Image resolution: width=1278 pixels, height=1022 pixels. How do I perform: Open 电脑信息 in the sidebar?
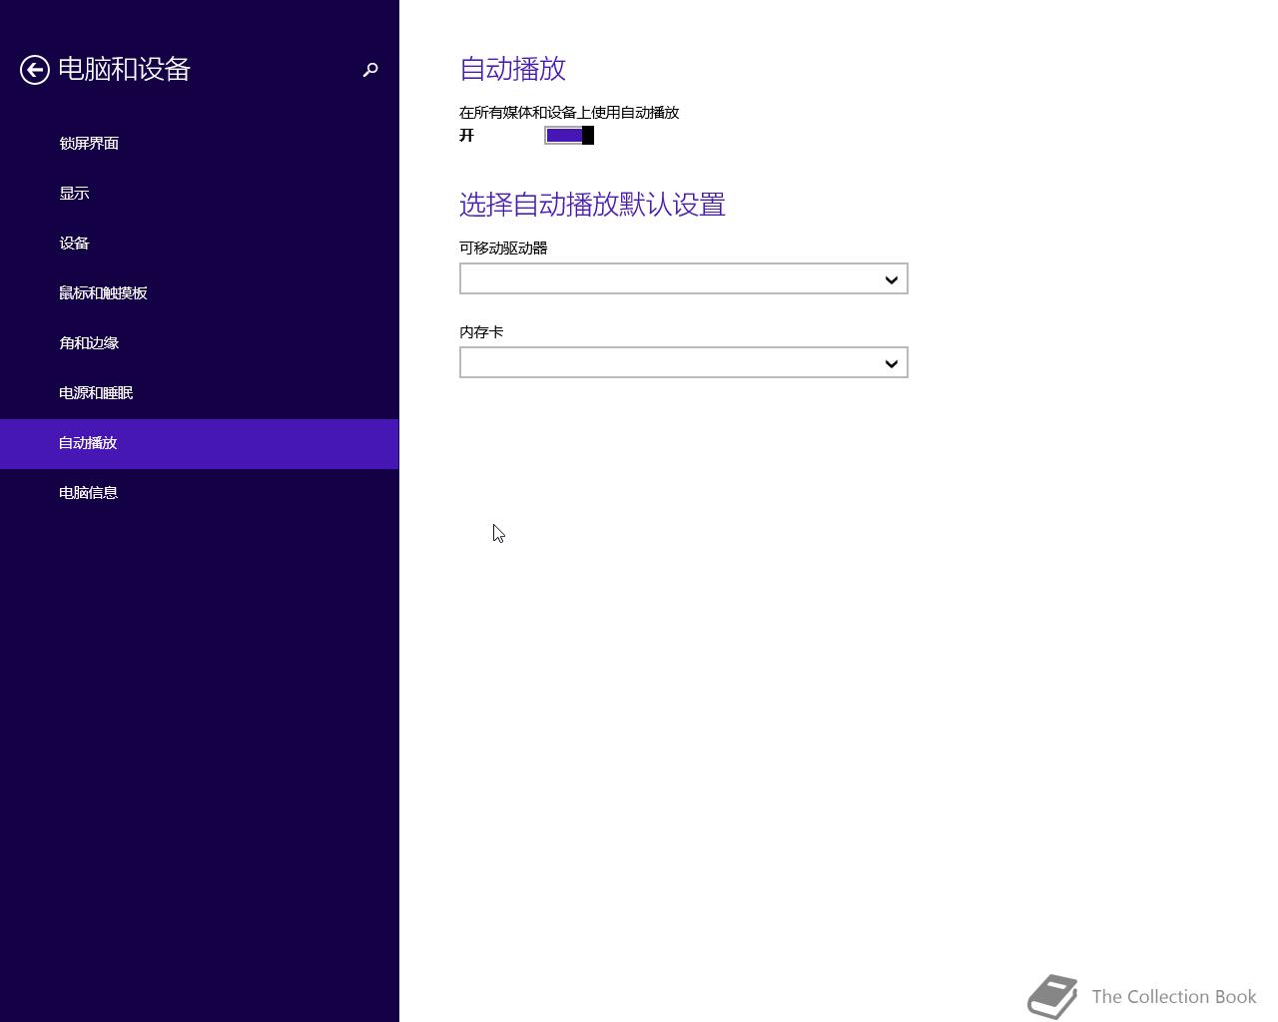(x=200, y=493)
